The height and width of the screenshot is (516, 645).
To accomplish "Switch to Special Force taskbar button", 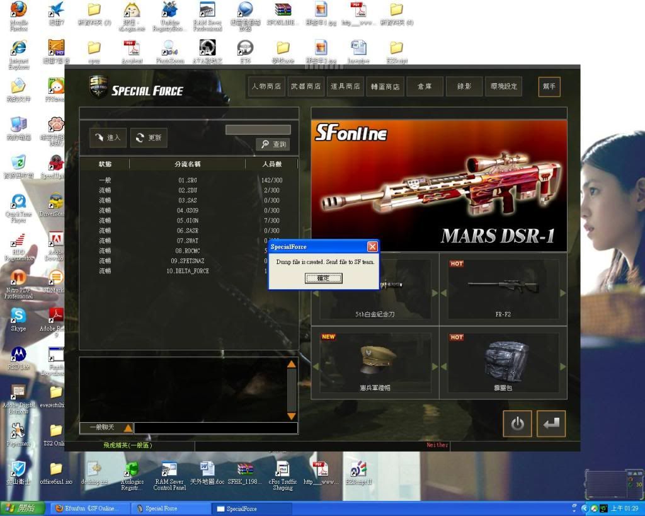I will [169, 508].
